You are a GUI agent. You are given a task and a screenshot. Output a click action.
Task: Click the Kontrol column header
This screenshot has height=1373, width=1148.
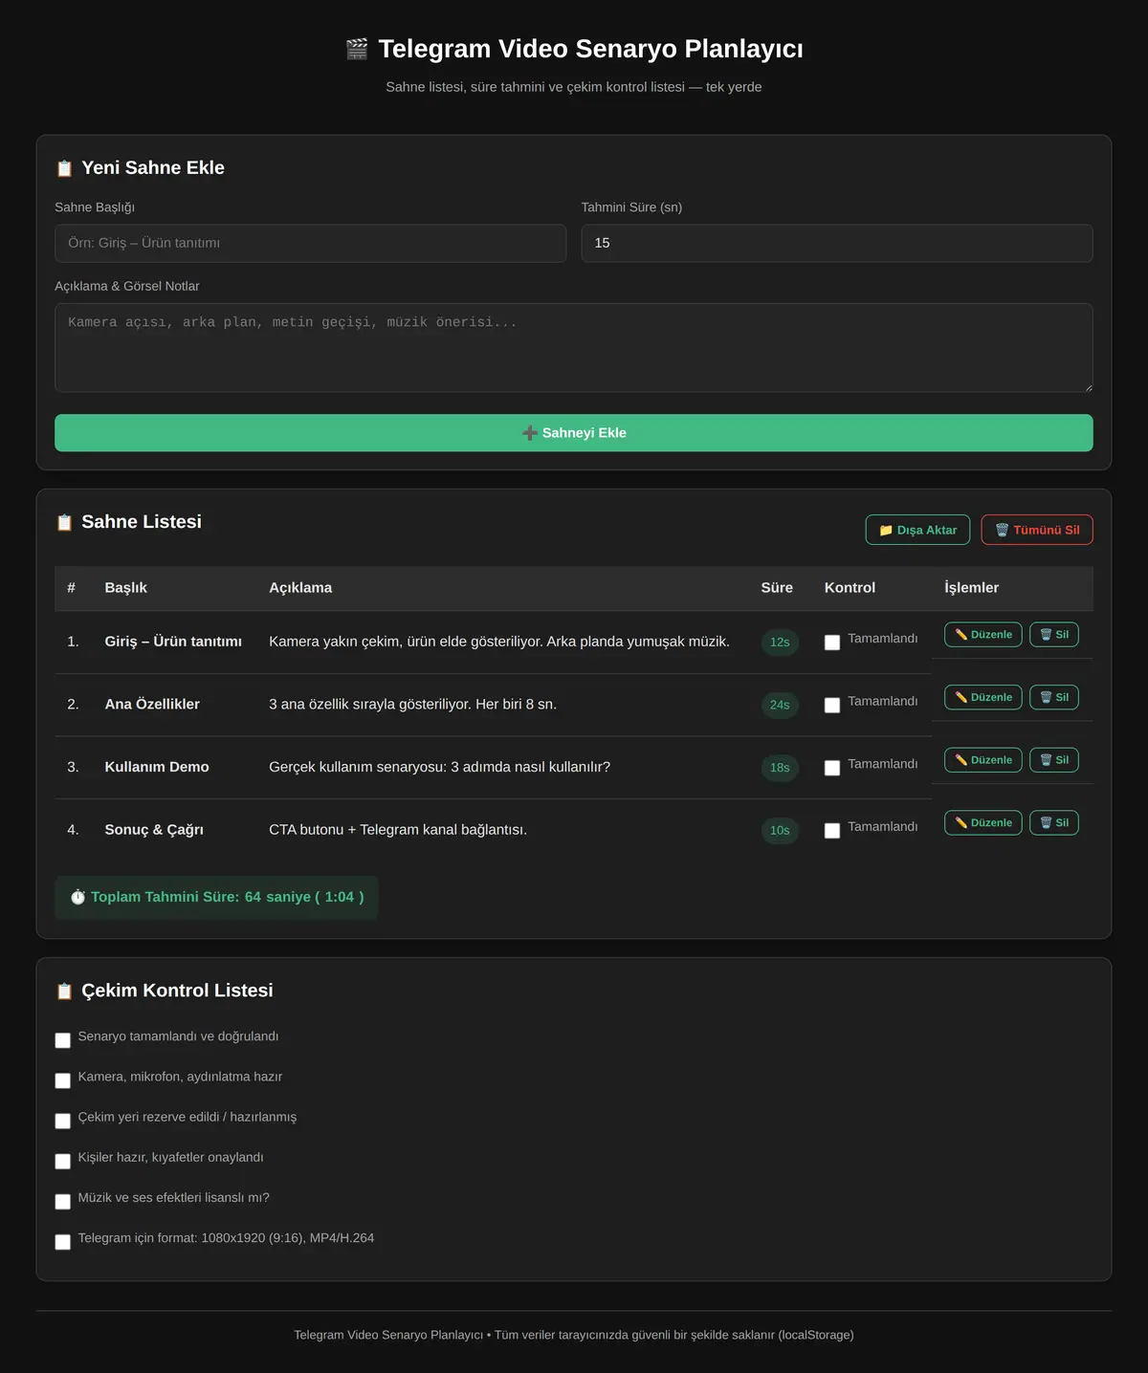click(850, 588)
